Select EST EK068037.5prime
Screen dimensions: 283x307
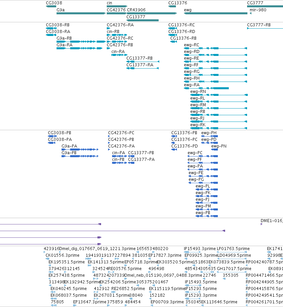click(69, 295)
